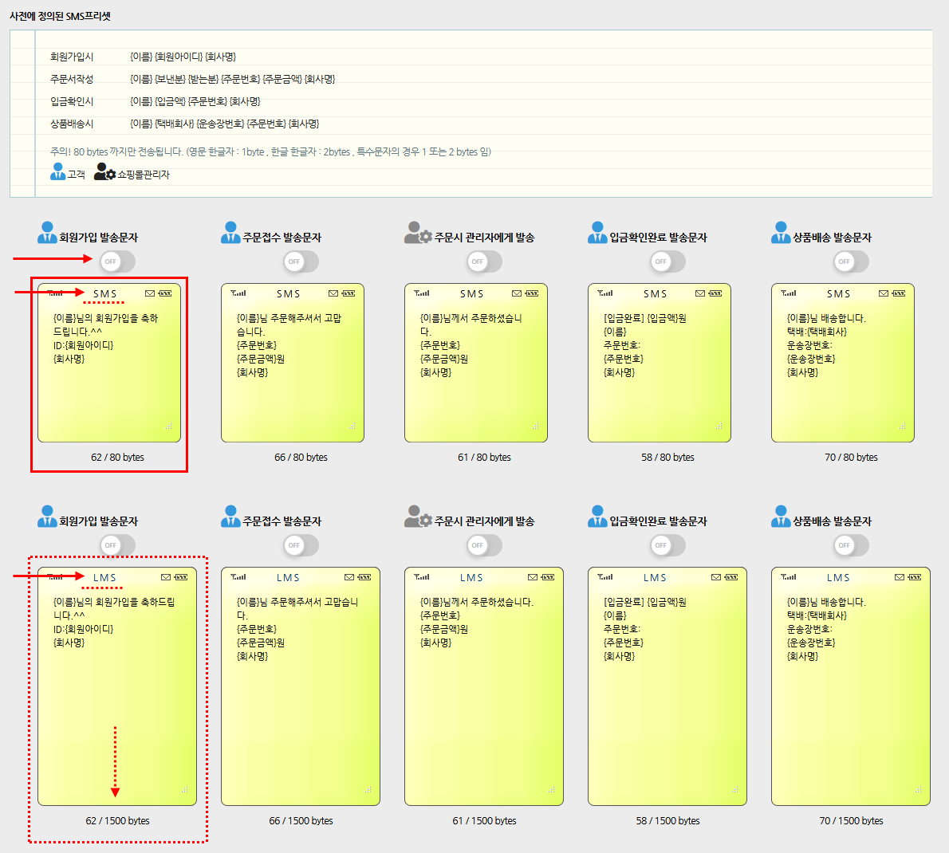Toggle the LMS 주문접수 발송문자 switch
The width and height of the screenshot is (949, 853).
pyautogui.click(x=301, y=545)
